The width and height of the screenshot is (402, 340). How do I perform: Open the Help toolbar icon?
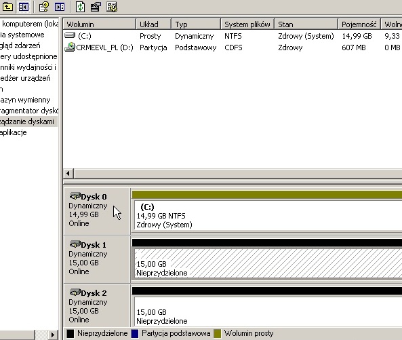click(x=44, y=7)
